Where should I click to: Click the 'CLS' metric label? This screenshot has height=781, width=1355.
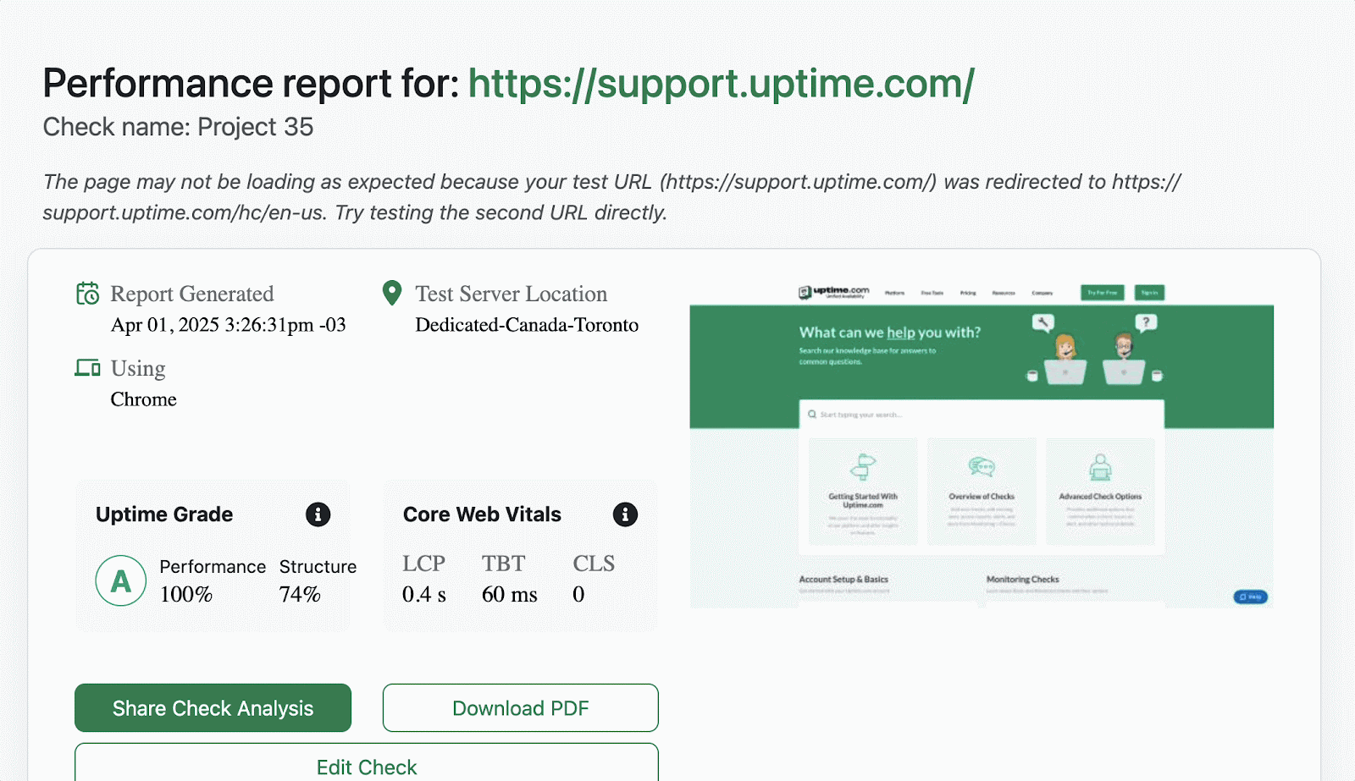tap(594, 564)
